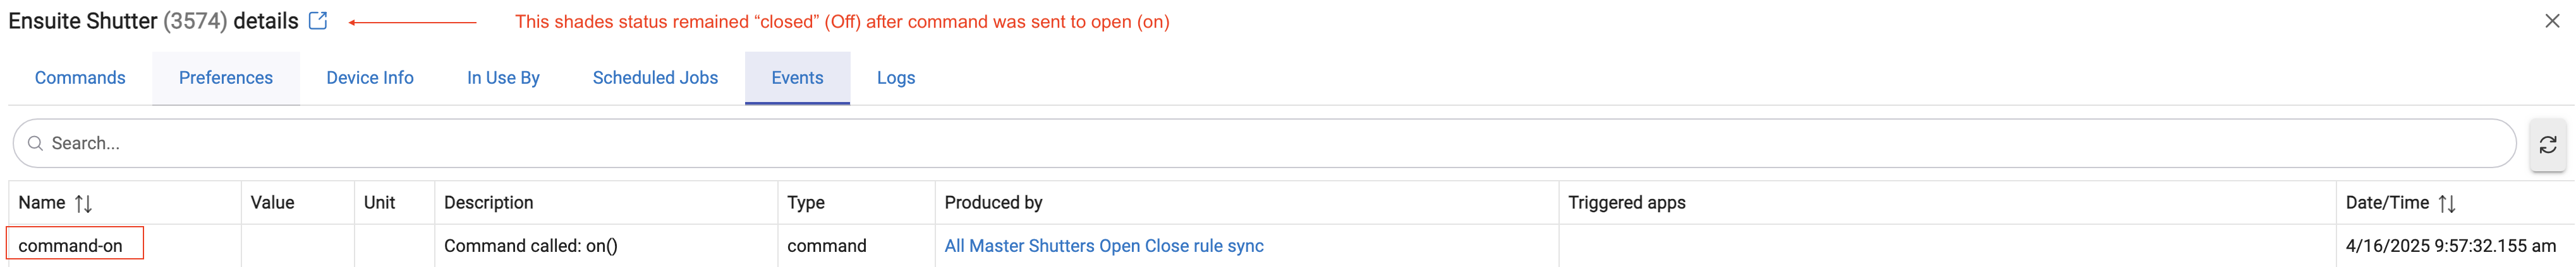Viewport: 2576px width, 267px height.
Task: Select the Events tab
Action: tap(797, 77)
